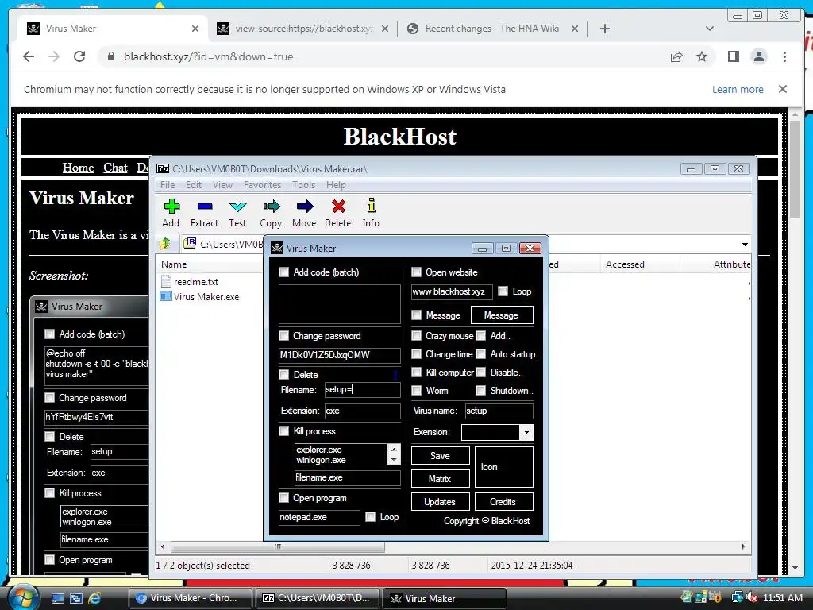Go up one folder level in 7-Zip
The width and height of the screenshot is (813, 610).
tap(165, 243)
